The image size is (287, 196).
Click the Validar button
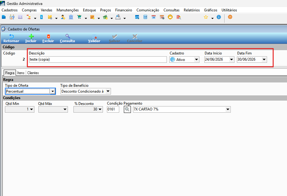point(94,38)
